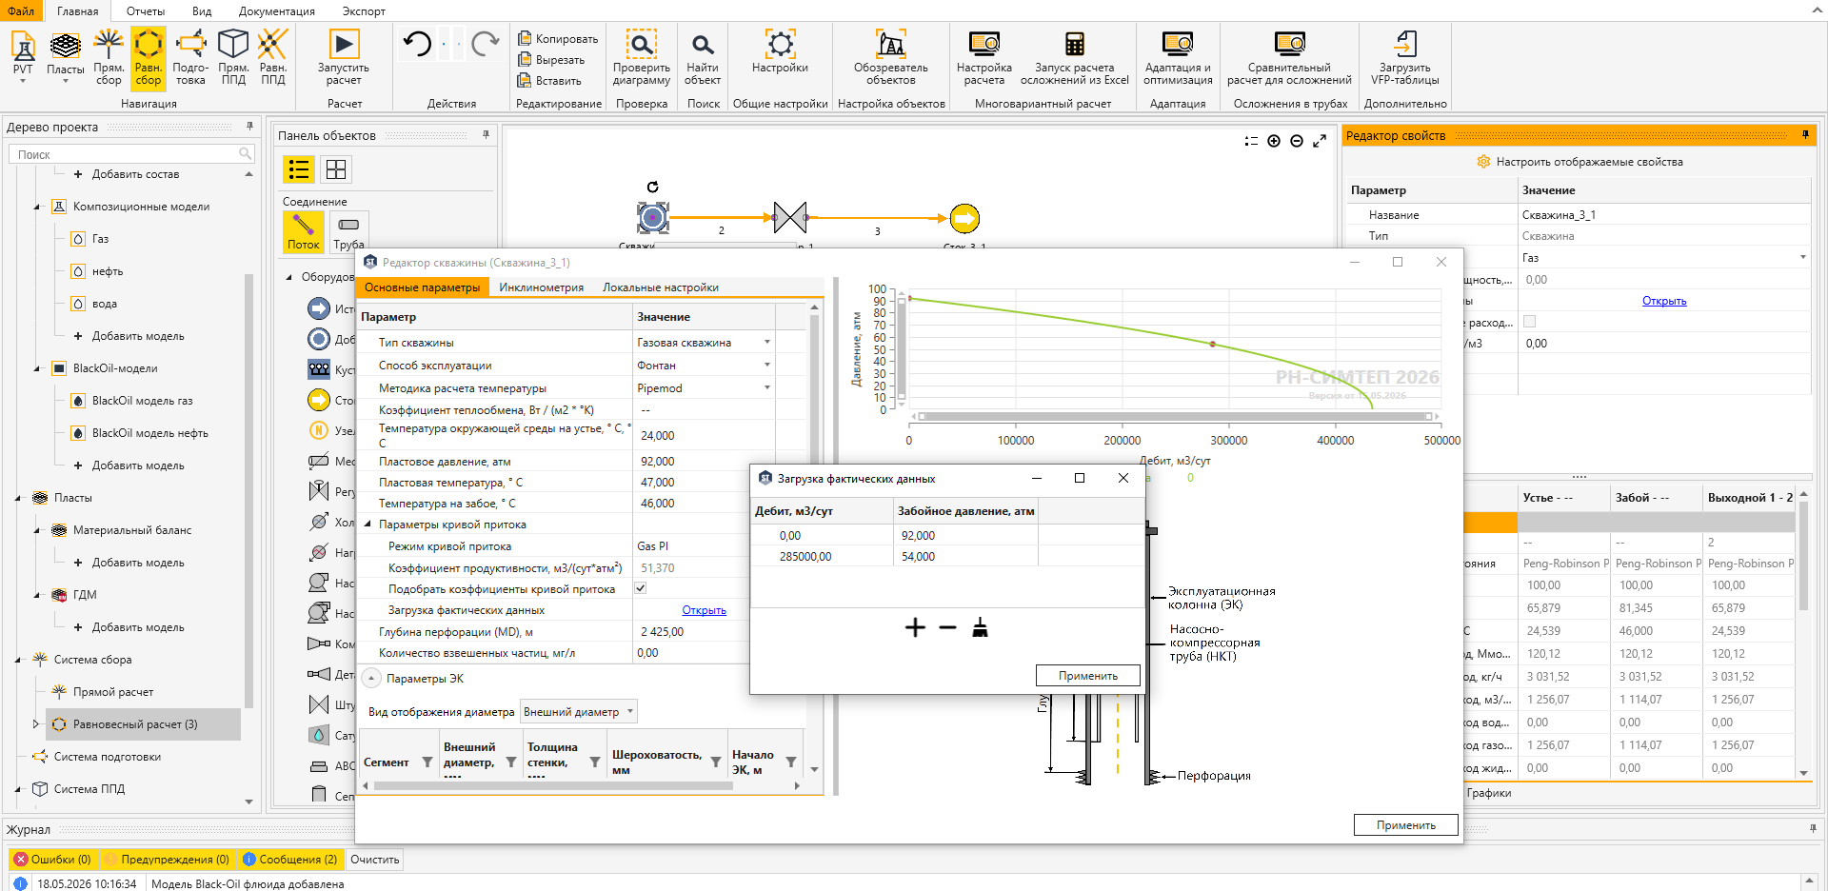Expand Равновесный расчет (3) tree node
The image size is (1828, 891).
click(x=36, y=724)
